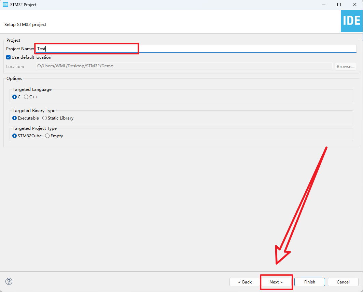Choose the C++ language radio button
This screenshot has height=292, width=363.
(x=26, y=97)
